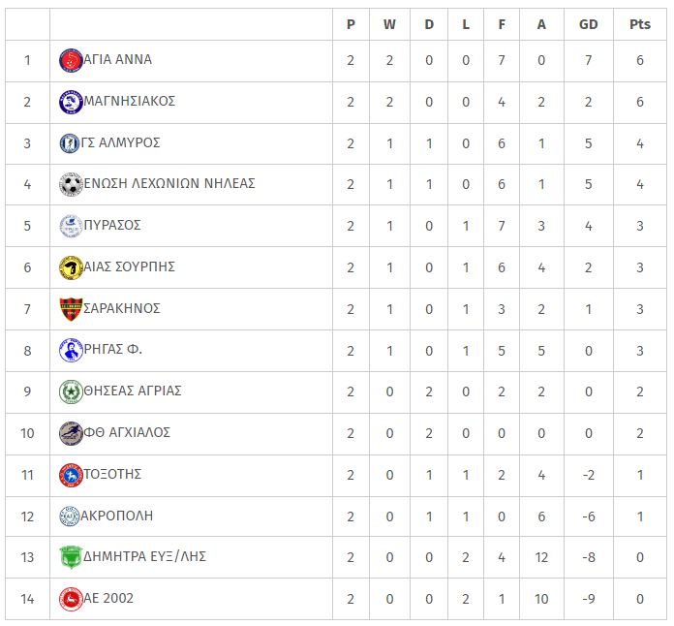Click the ΠΥΡΑΣΟΣ team logo
674x626 pixels.
[71, 226]
